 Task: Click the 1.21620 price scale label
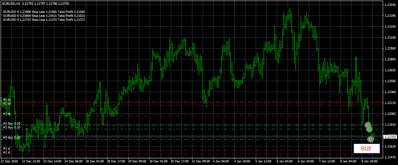pyautogui.click(x=390, y=146)
